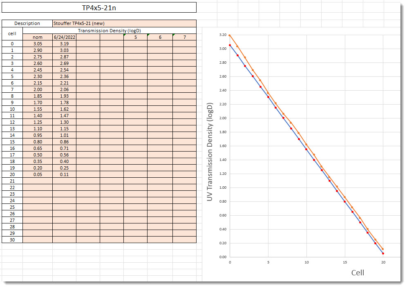
Task: Click the cell containing 2.00 in nom column
Action: pyautogui.click(x=38, y=89)
